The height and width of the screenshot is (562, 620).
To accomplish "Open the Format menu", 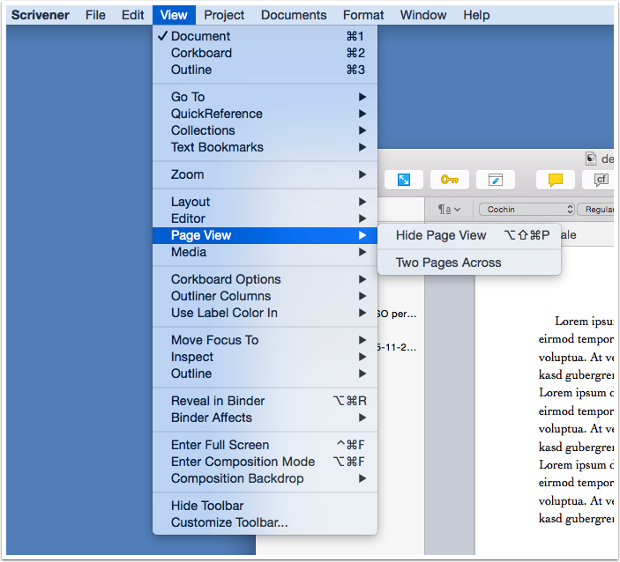I will [x=363, y=15].
